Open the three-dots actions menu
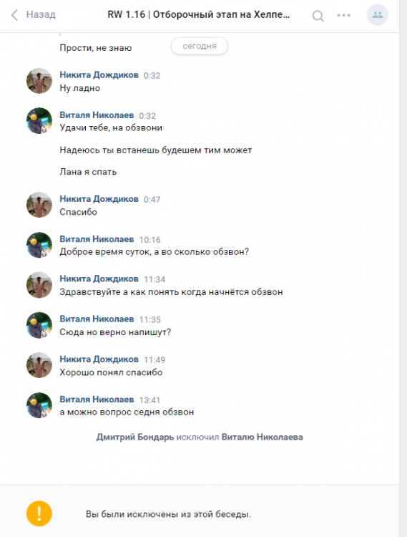 344,15
